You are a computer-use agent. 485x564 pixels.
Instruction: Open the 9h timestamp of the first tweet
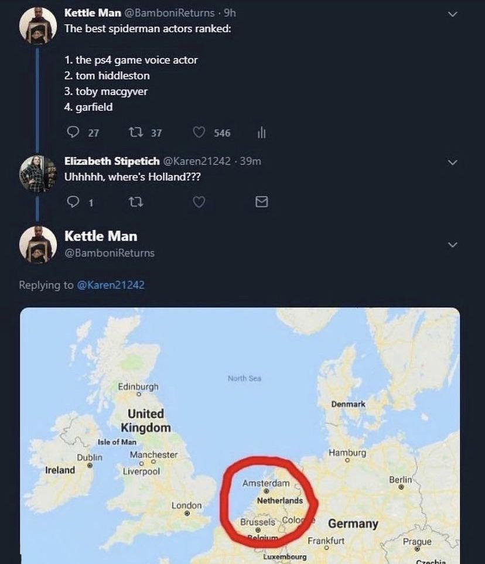click(230, 12)
